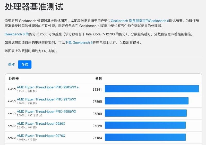
Task: Open AMD Ryzen Threadripper PRO 9985WX s link
Action: (48, 87)
